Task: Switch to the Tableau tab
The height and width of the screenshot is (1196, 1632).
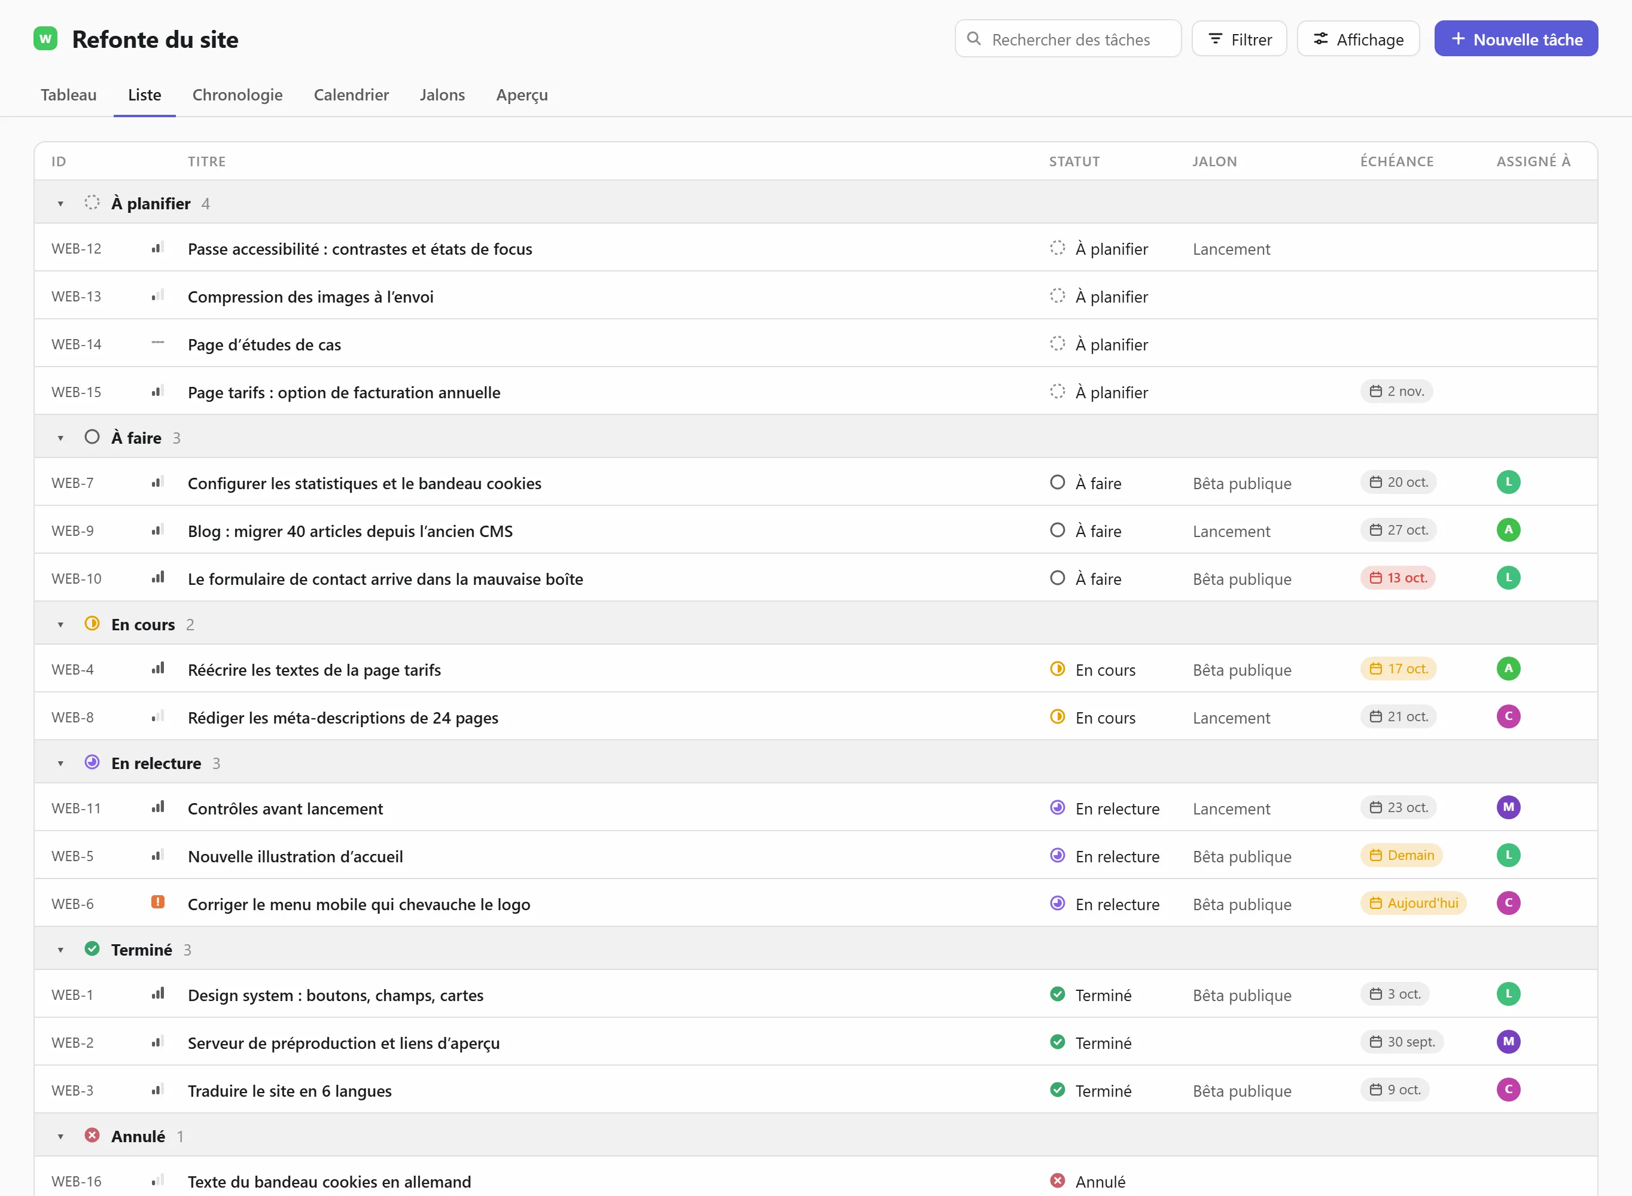Action: 69,95
